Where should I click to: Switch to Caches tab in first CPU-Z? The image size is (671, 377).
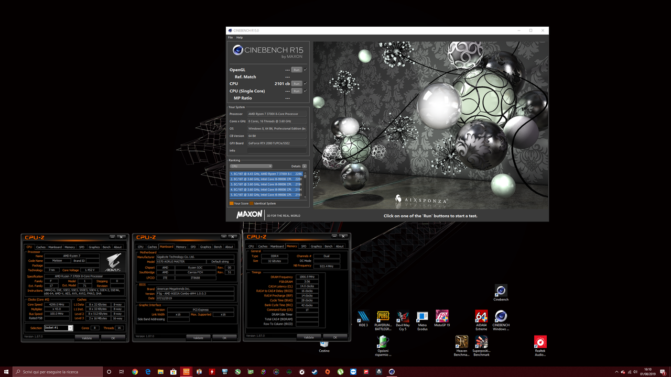click(41, 247)
